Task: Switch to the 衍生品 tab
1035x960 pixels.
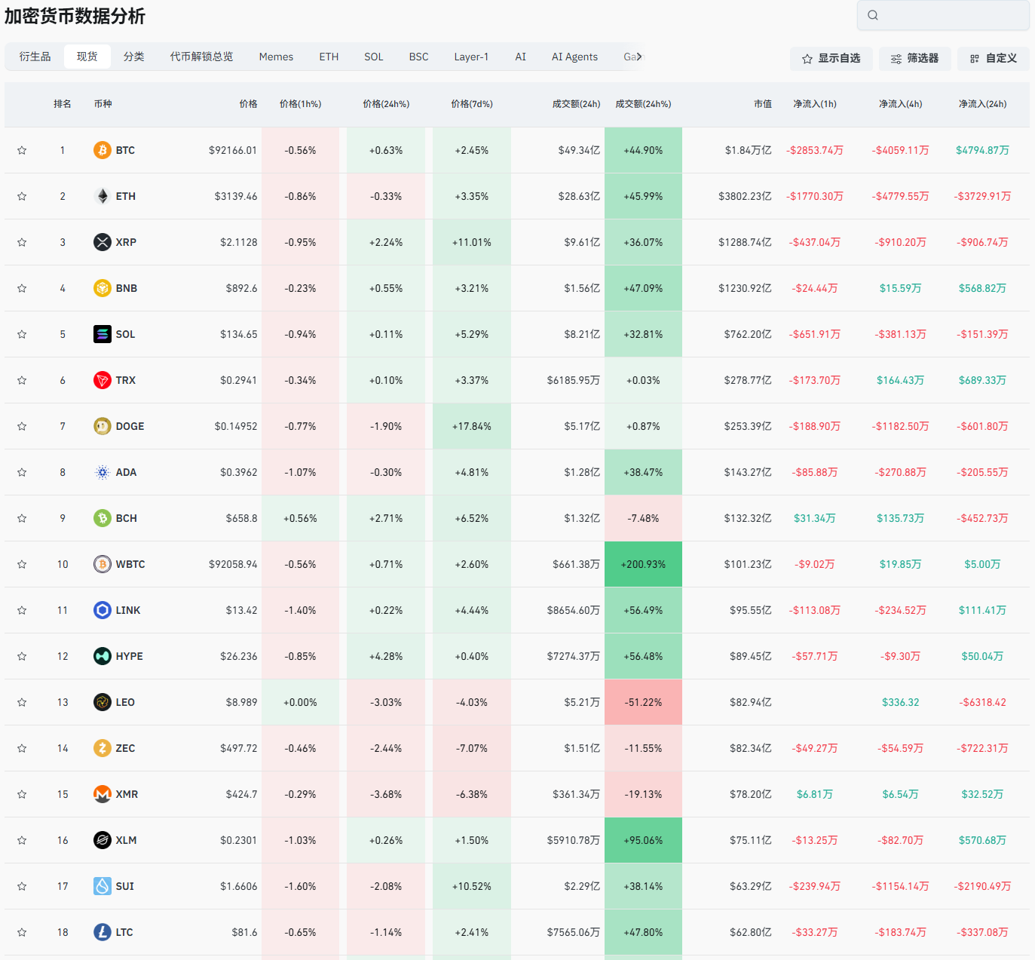Action: click(x=35, y=57)
